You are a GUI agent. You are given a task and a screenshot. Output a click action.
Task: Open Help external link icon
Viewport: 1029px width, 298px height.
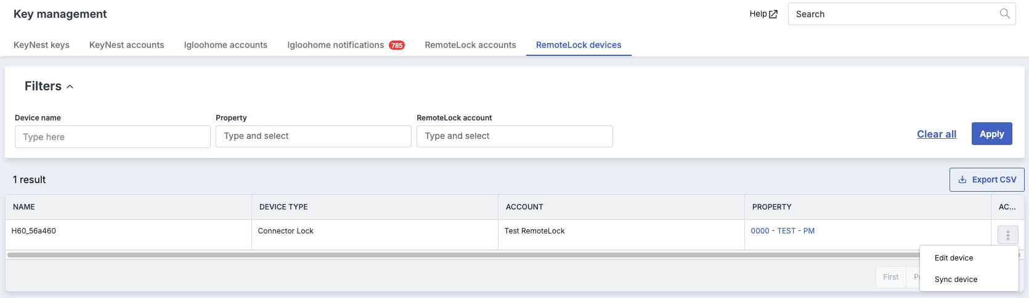pyautogui.click(x=773, y=14)
